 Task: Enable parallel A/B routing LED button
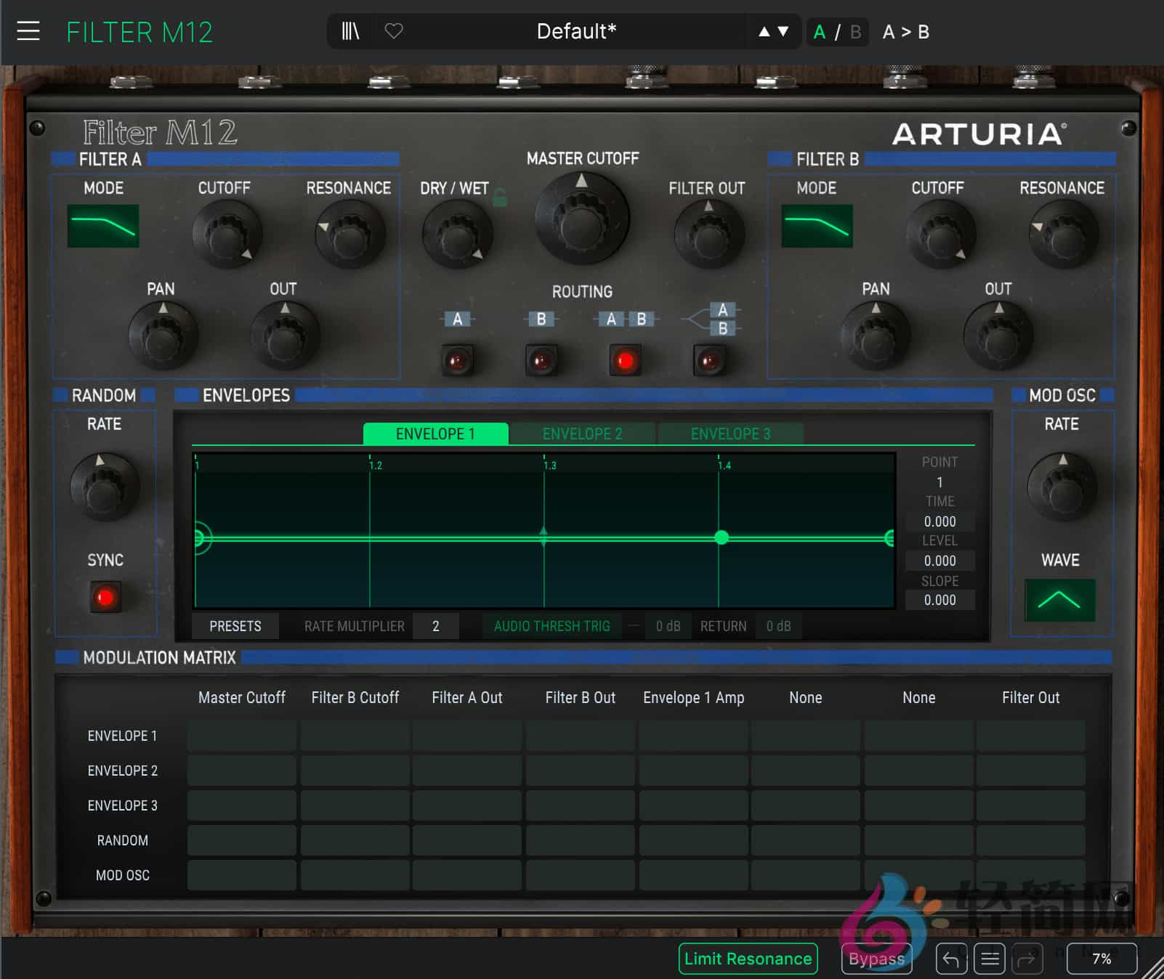point(709,360)
